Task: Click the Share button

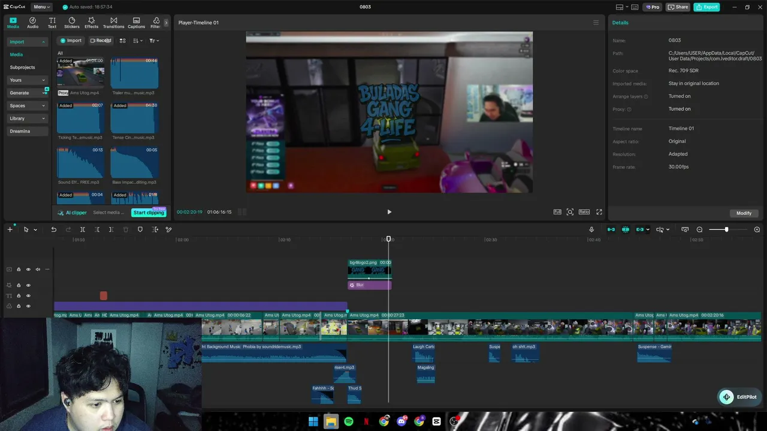Action: (x=678, y=7)
